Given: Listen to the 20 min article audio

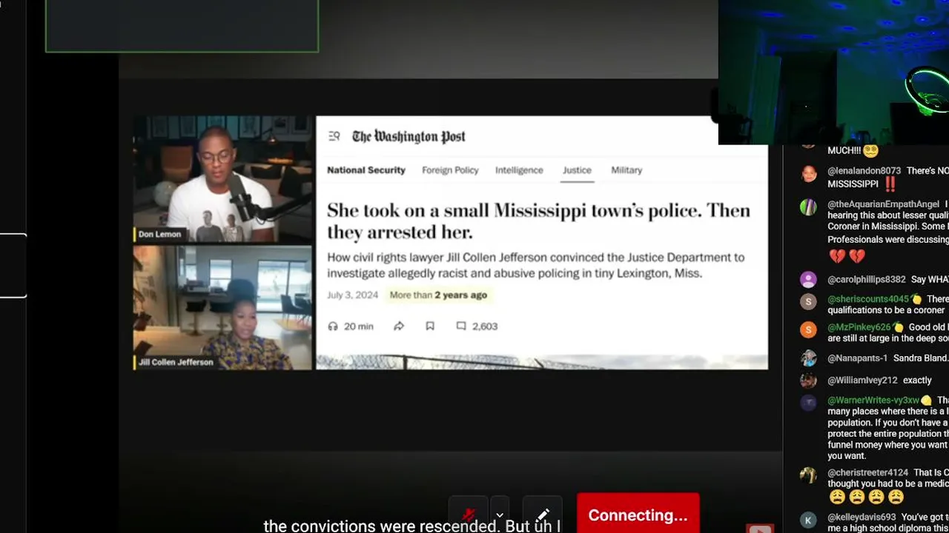Looking at the screenshot, I should (x=351, y=326).
